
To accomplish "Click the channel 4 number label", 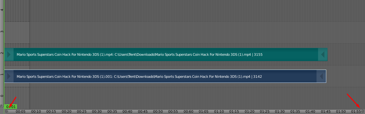I will click(2, 10).
